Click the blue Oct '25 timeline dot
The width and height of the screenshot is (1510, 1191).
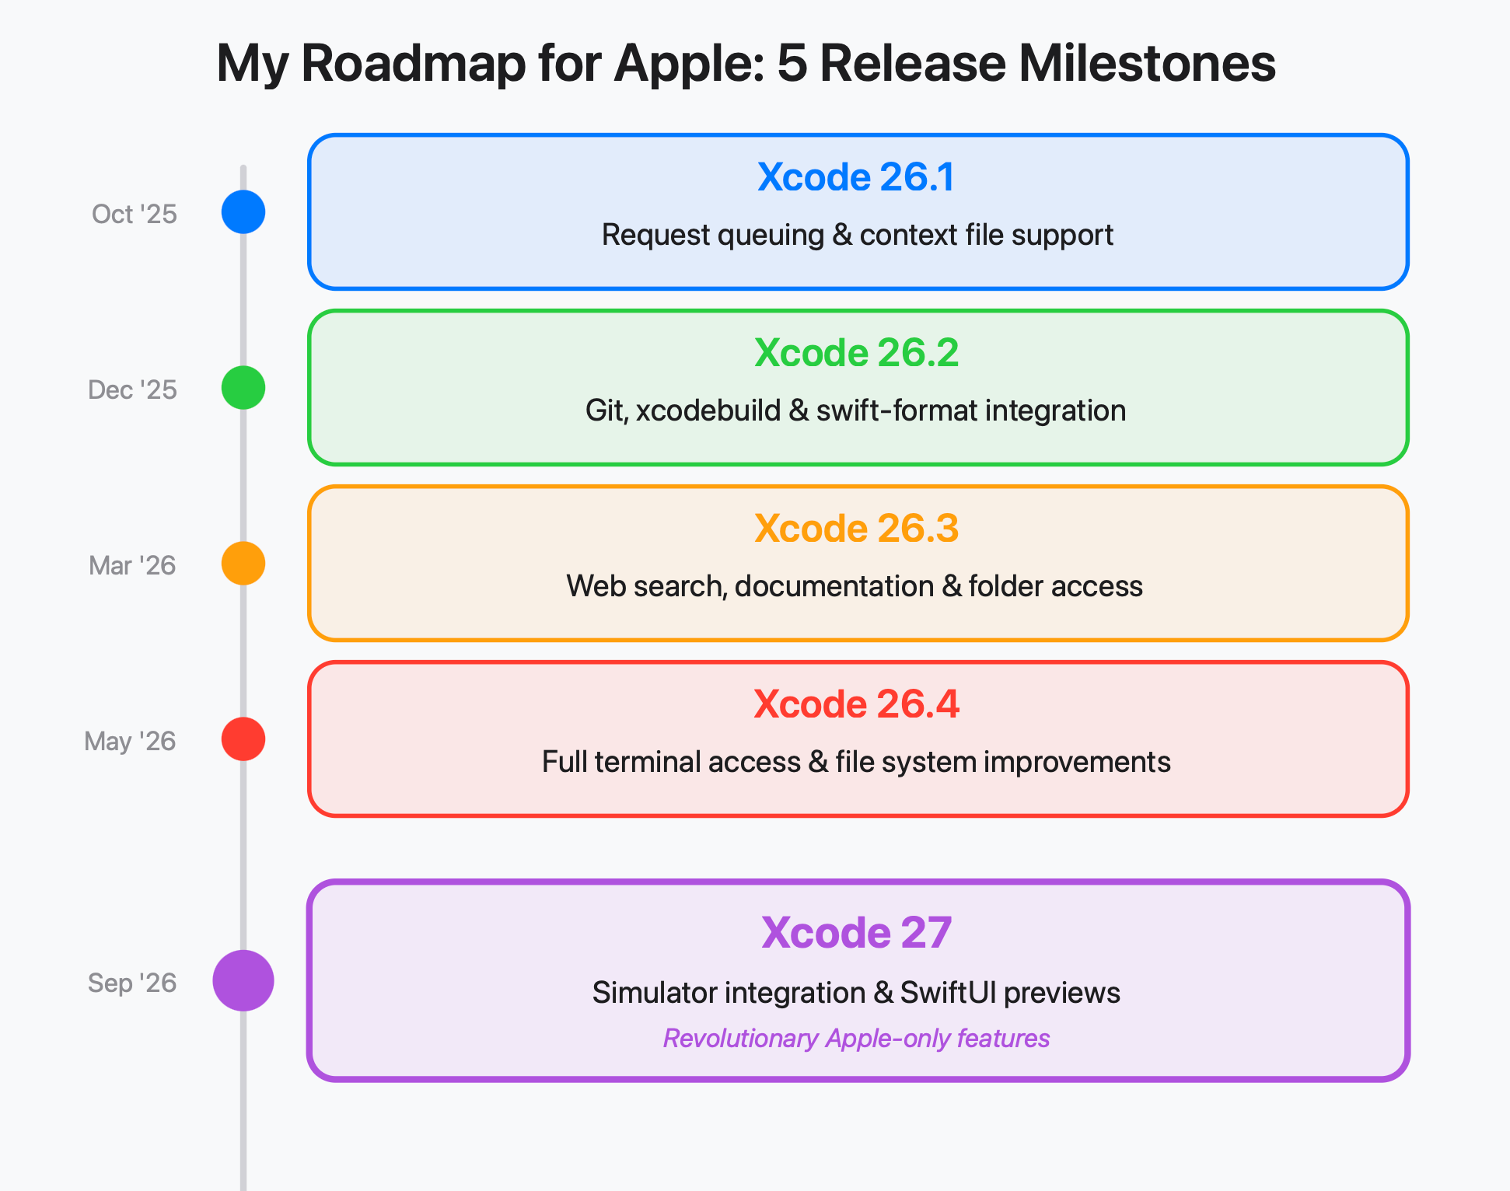(x=243, y=212)
